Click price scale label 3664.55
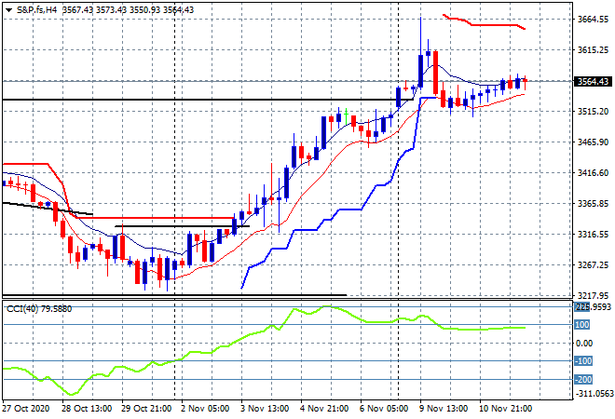 pos(594,20)
